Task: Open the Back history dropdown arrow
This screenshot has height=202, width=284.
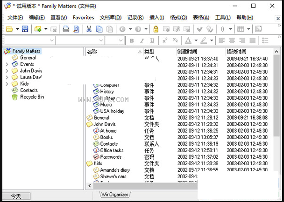Action: (x=130, y=29)
